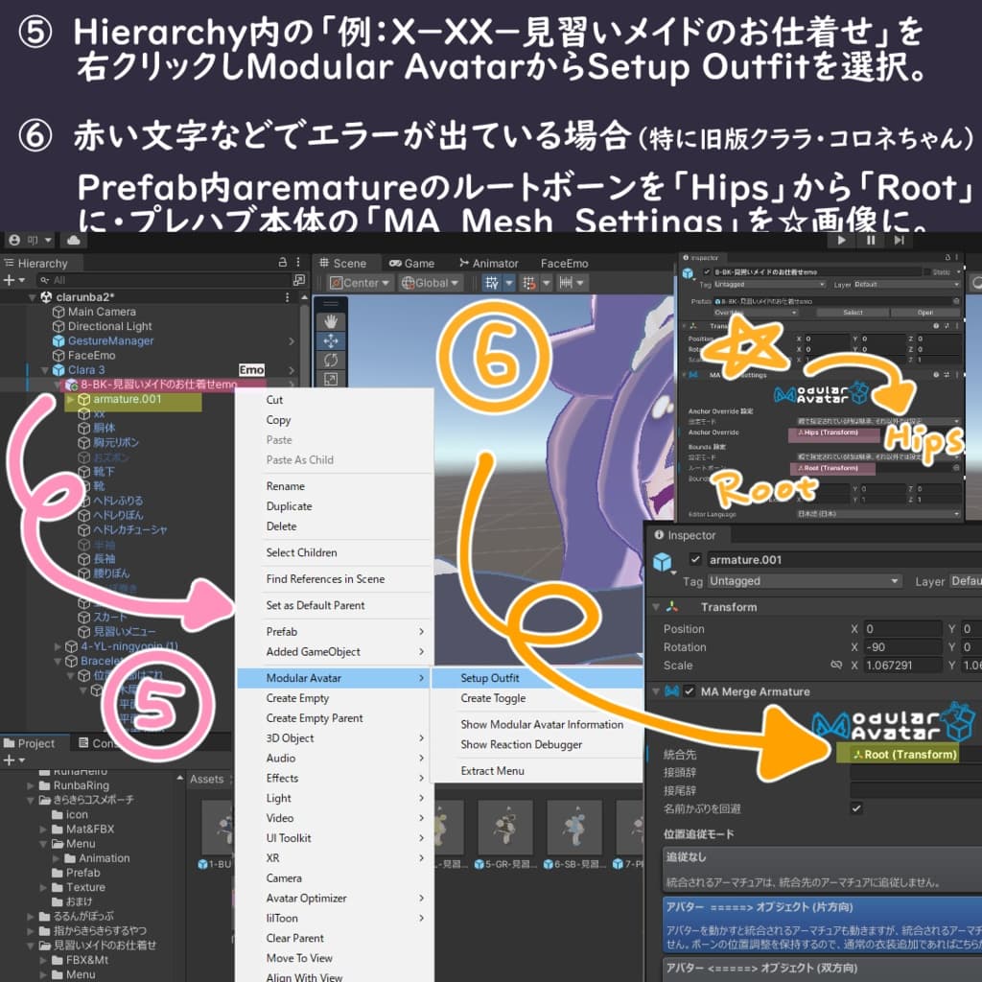Open the Hierarchy panel options menu
The width and height of the screenshot is (982, 982).
298,263
